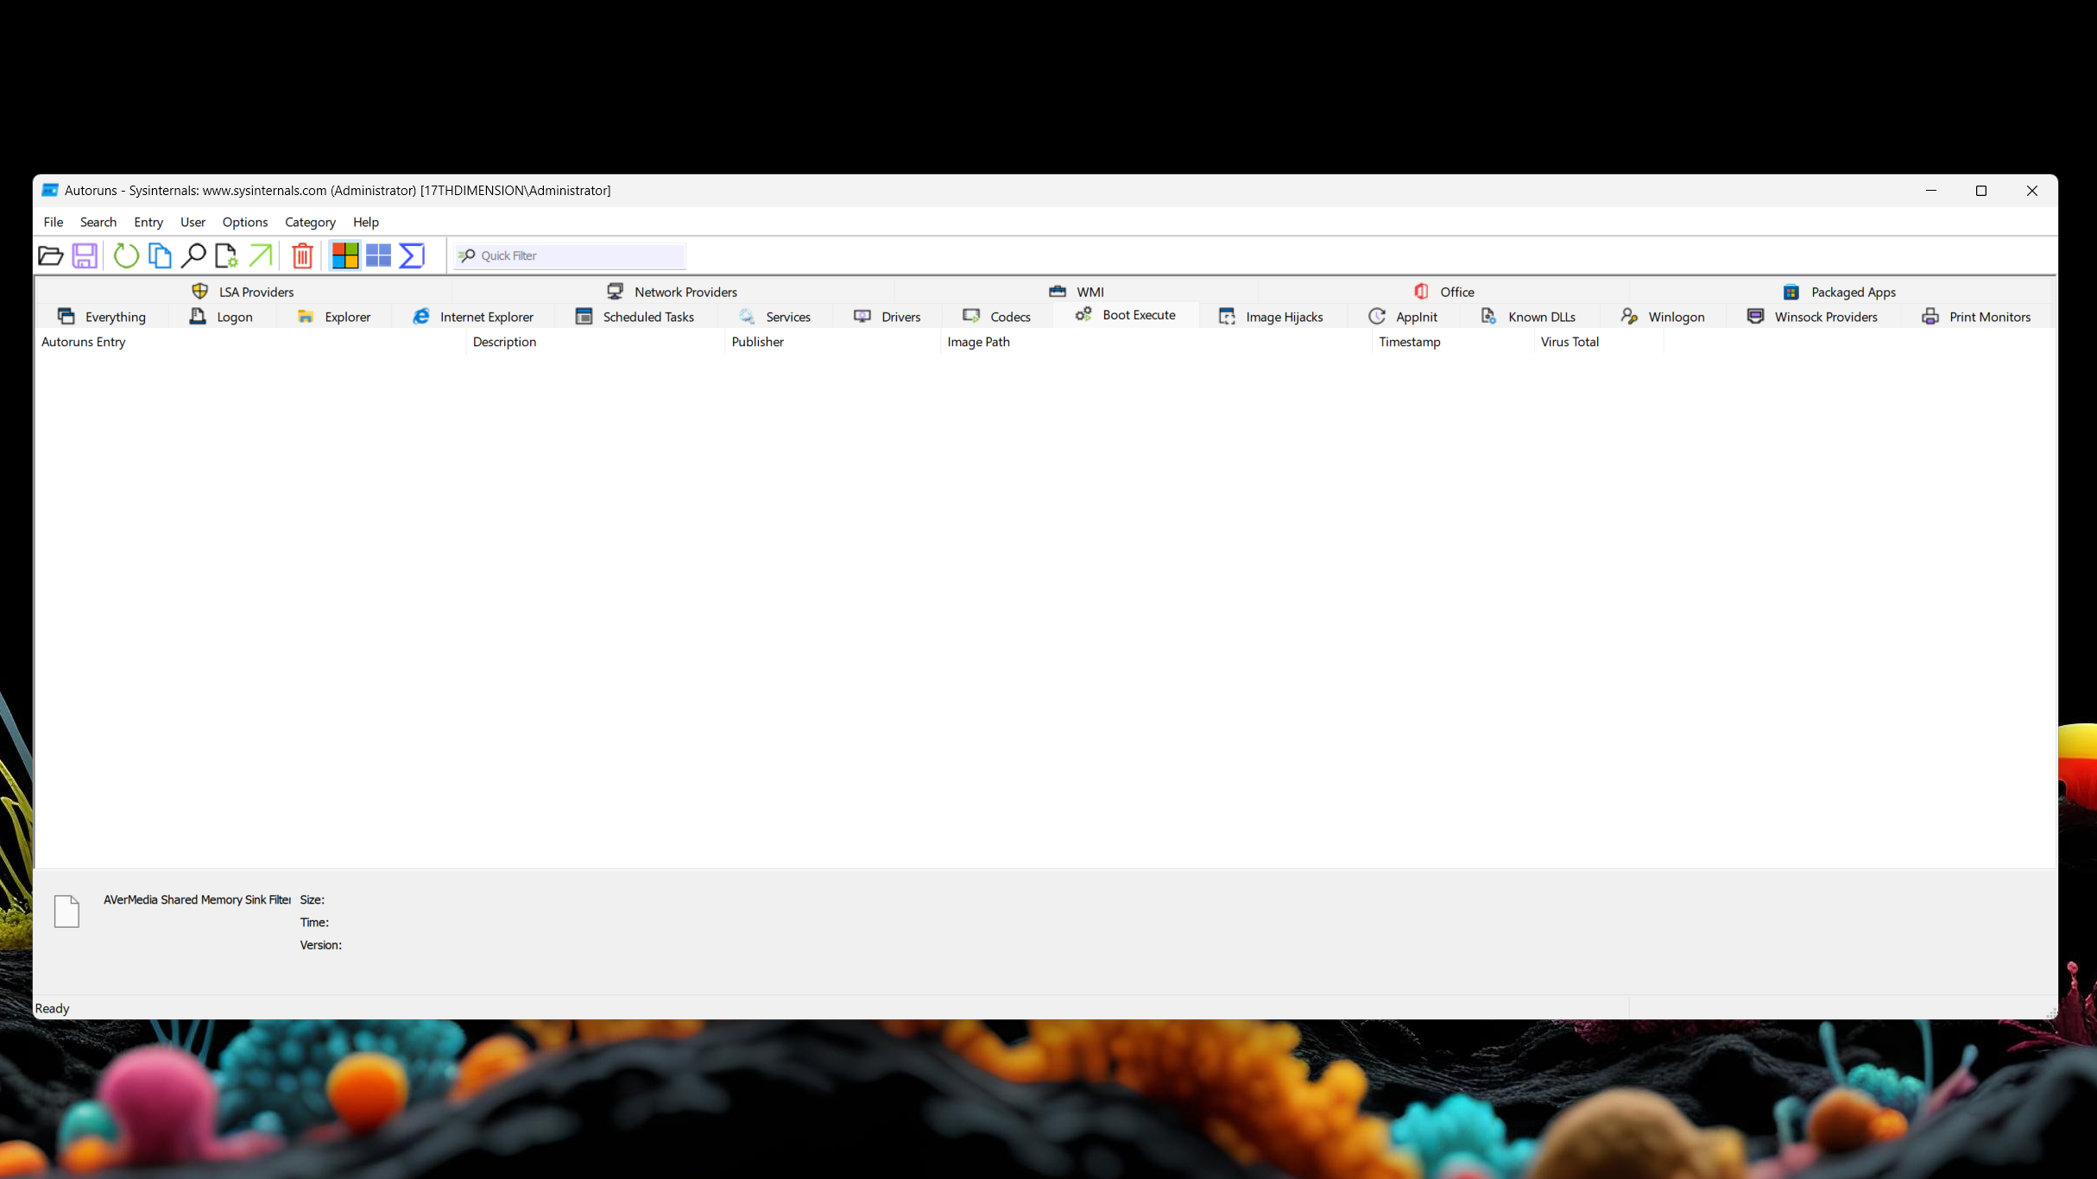Click the Ready status bar text
Viewport: 2097px width, 1179px height.
52,1008
